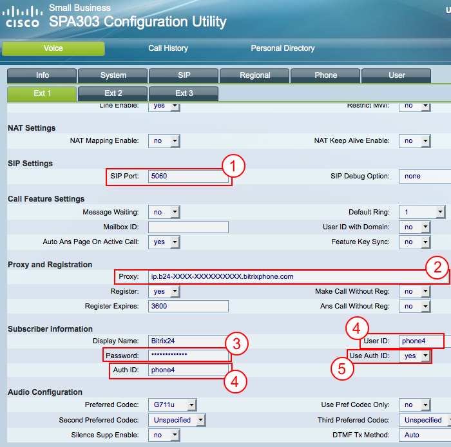
Task: Open the Use Auth ID dropdown
Action: (x=415, y=356)
